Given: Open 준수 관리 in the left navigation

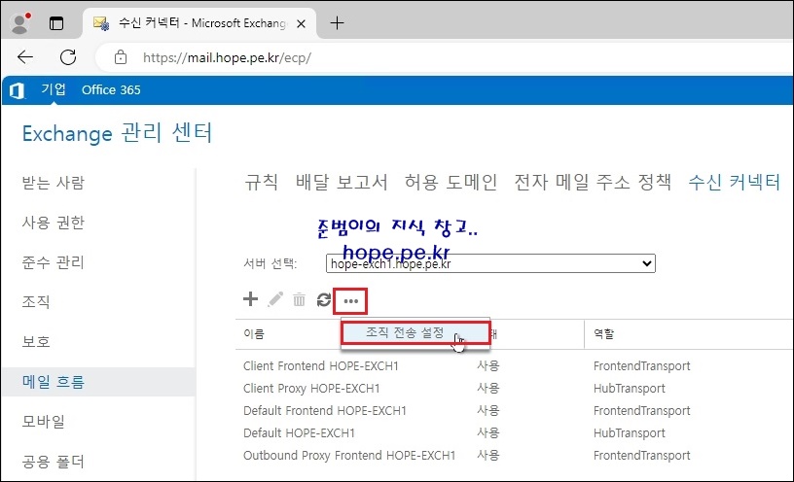Looking at the screenshot, I should 53,262.
